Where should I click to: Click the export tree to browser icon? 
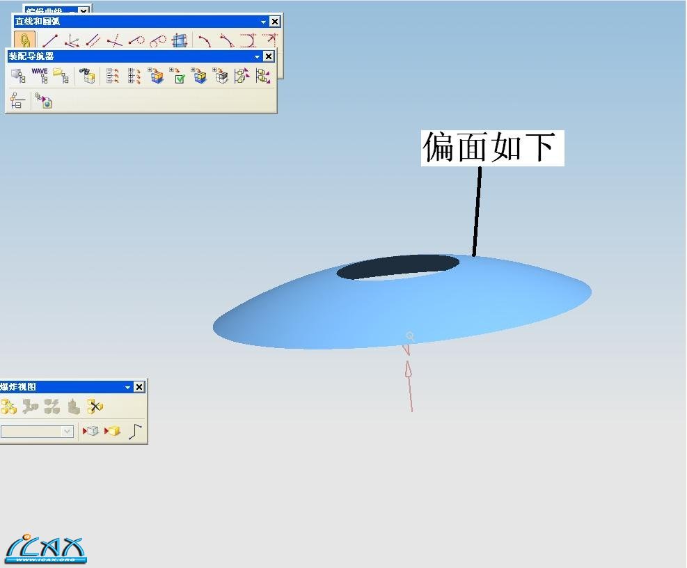click(x=44, y=100)
